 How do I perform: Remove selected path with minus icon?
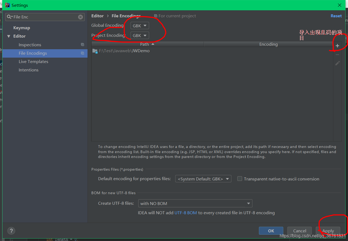click(x=337, y=55)
